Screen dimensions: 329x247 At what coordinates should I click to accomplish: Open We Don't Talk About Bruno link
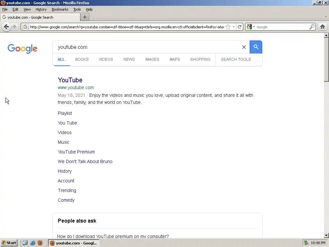coord(85,161)
